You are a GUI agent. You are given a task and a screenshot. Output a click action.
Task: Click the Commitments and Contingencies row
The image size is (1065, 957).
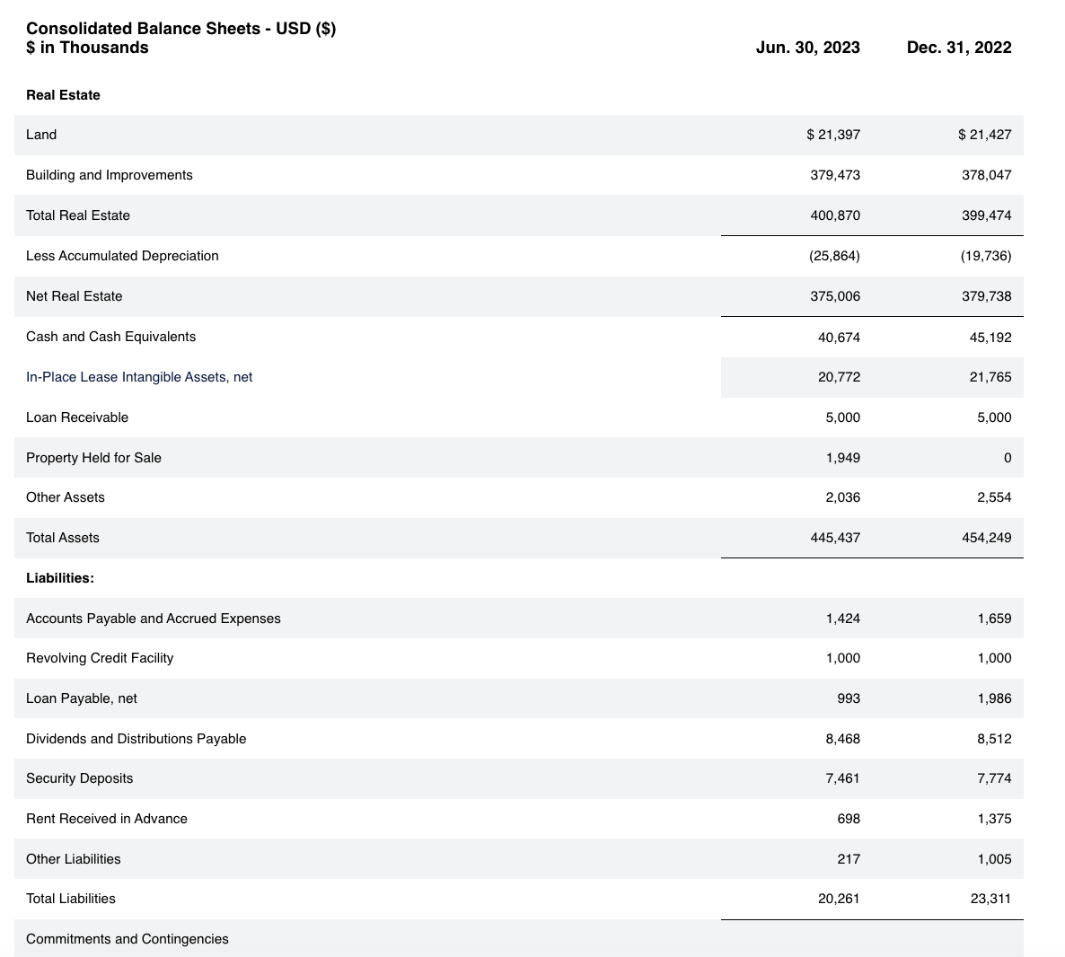pyautogui.click(x=127, y=939)
